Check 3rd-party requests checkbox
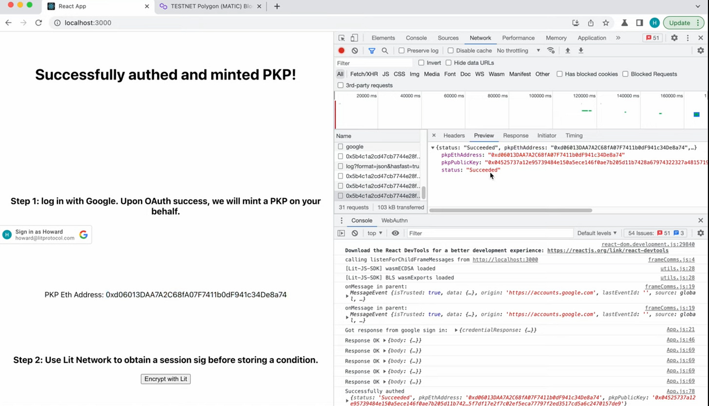 pyautogui.click(x=340, y=85)
